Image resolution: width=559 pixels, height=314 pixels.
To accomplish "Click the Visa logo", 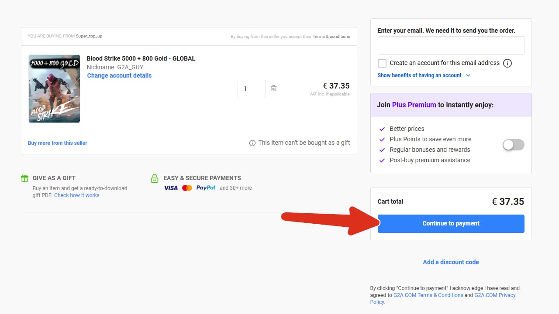I will [x=171, y=188].
